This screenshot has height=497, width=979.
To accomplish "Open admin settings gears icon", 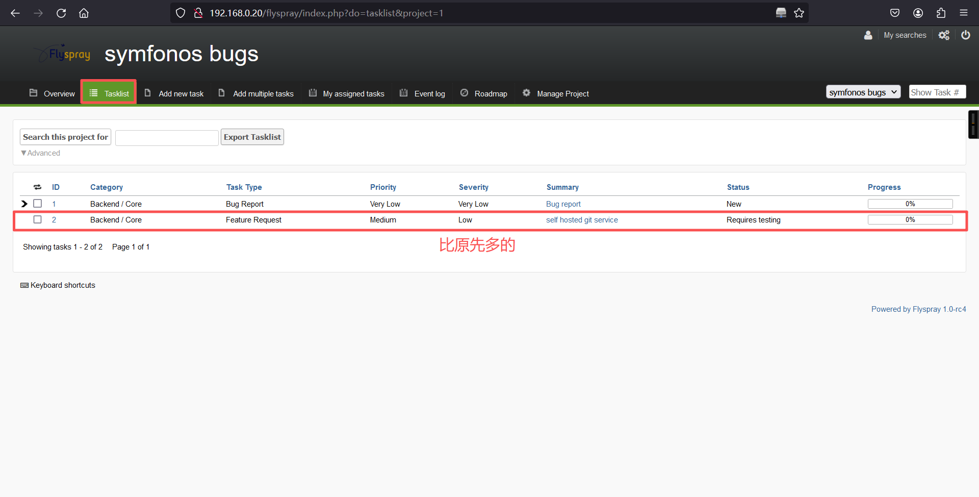I will tap(944, 35).
